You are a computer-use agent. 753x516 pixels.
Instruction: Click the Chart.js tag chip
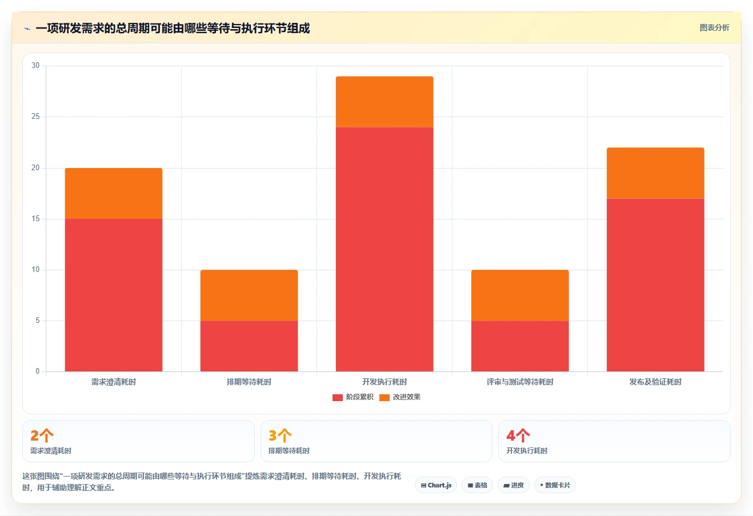pyautogui.click(x=436, y=485)
